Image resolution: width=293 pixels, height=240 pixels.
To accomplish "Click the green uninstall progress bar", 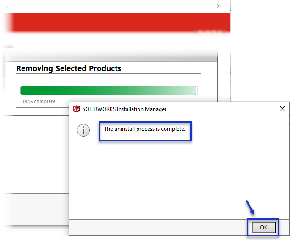I will tap(108, 90).
